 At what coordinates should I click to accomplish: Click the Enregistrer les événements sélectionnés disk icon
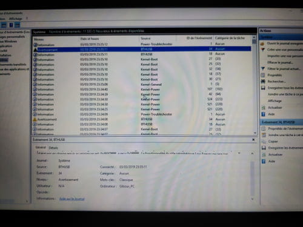pos(264,148)
